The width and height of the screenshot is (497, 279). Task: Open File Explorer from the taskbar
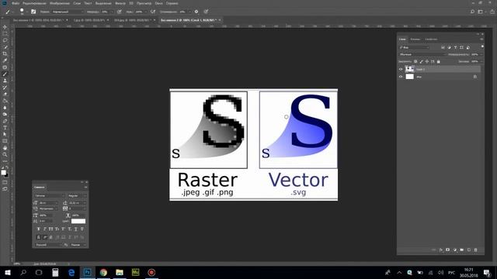(120, 272)
